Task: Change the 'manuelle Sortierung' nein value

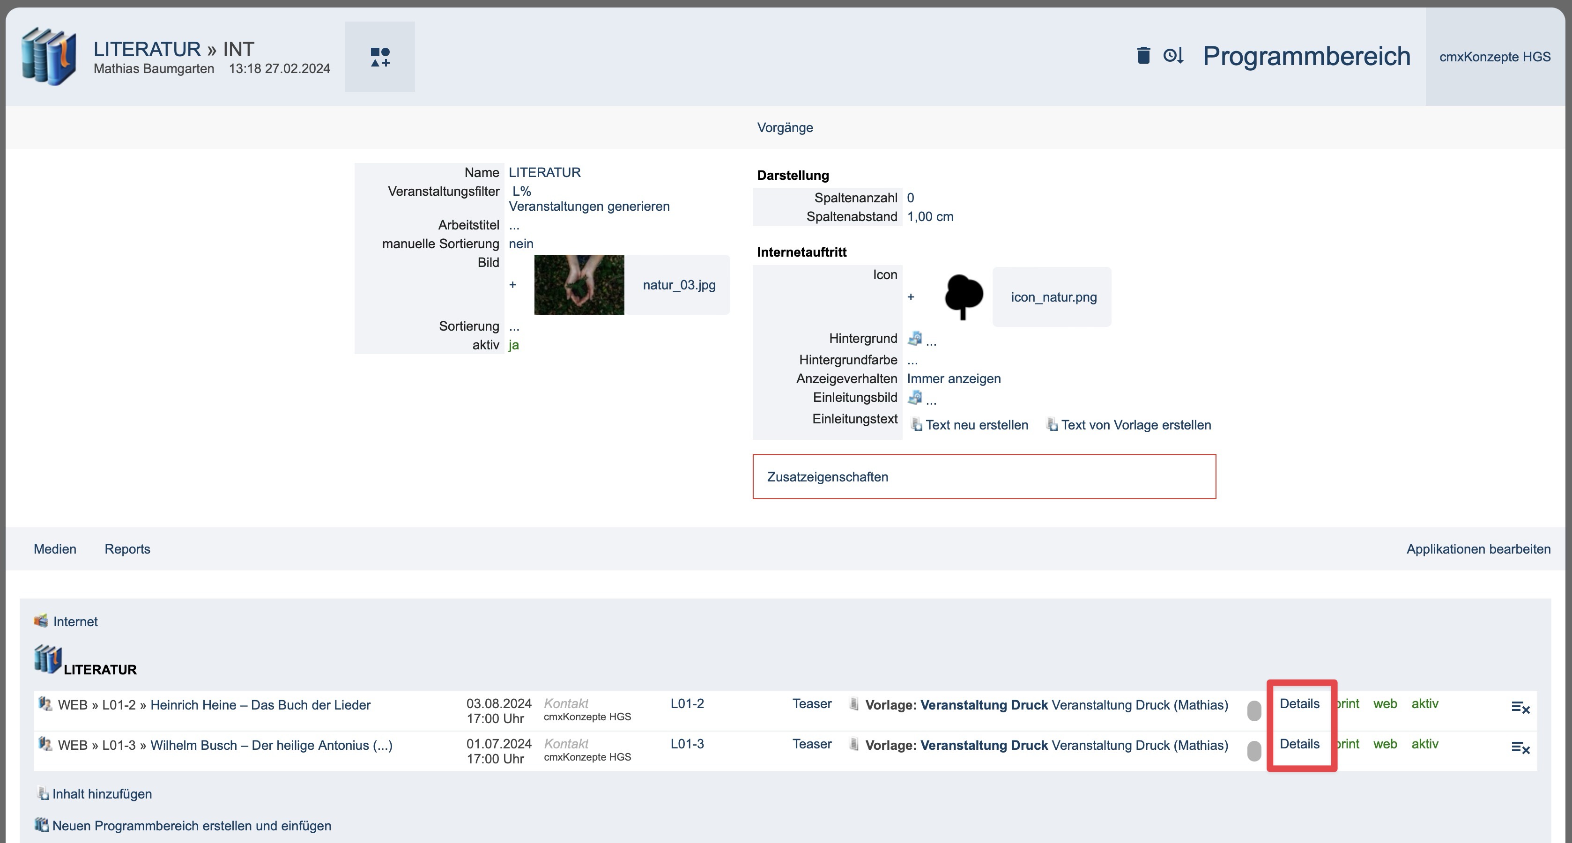Action: 520,244
